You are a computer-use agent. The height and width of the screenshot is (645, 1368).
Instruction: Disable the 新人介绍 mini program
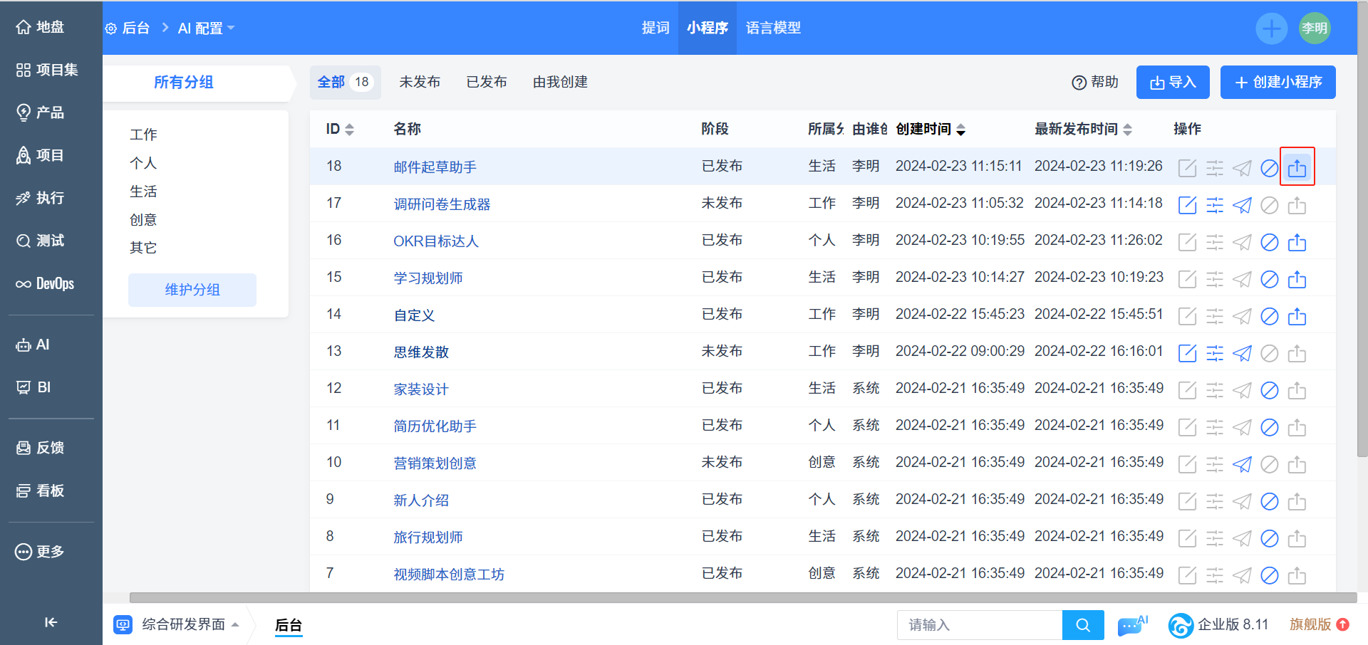pos(1270,501)
